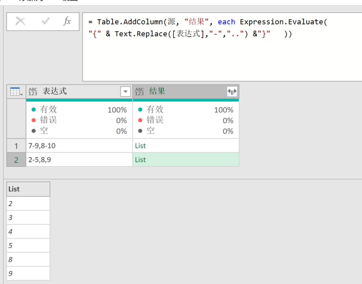
Task: Expand the List value in row 2
Action: click(140, 160)
